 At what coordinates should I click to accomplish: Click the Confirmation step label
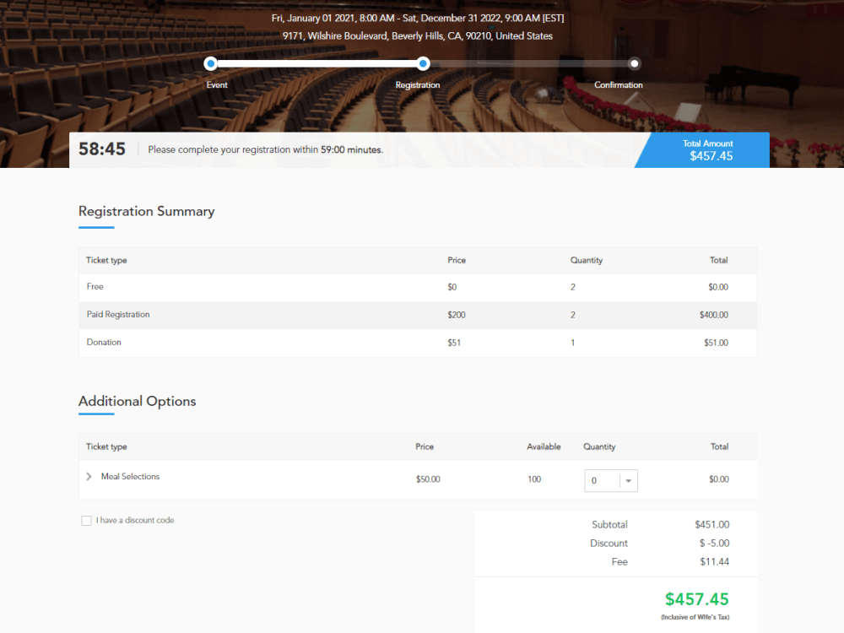pos(619,85)
